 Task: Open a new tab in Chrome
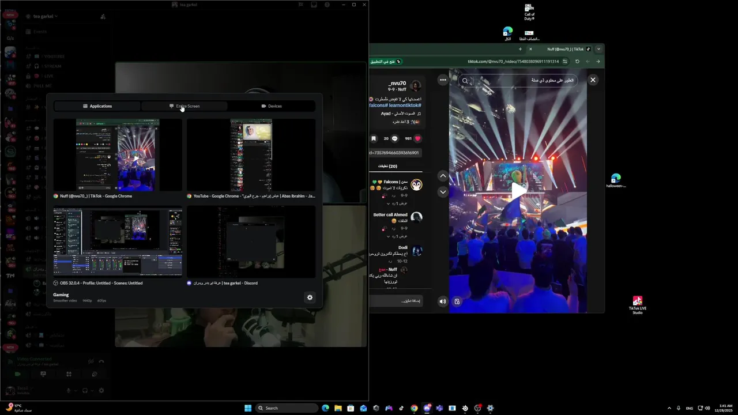point(520,49)
